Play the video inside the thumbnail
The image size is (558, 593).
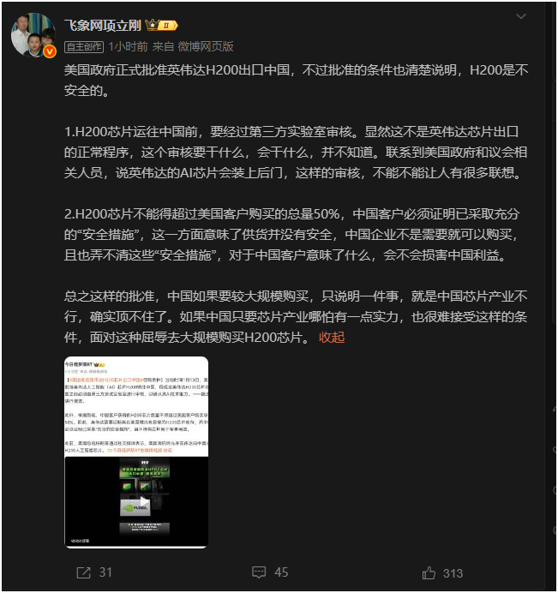point(144,502)
